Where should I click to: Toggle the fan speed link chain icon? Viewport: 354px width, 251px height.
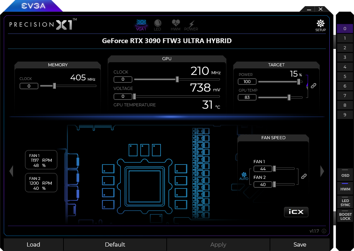tap(304, 176)
